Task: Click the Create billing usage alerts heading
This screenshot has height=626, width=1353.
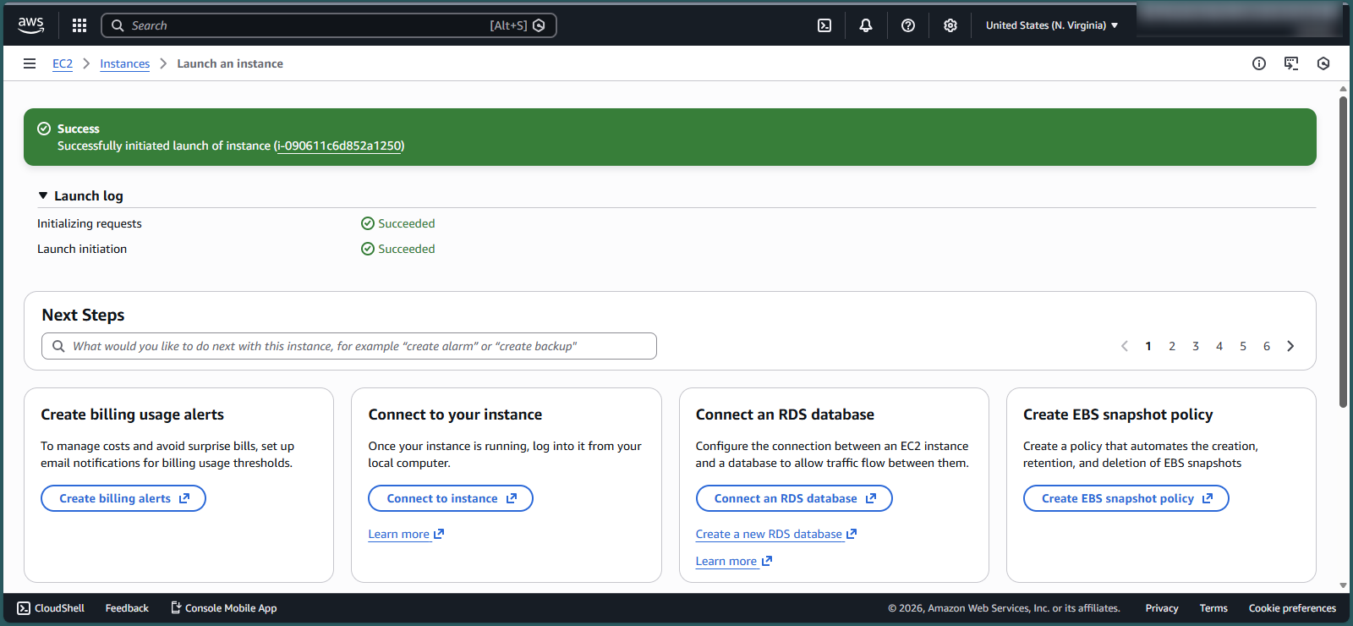Action: [133, 415]
